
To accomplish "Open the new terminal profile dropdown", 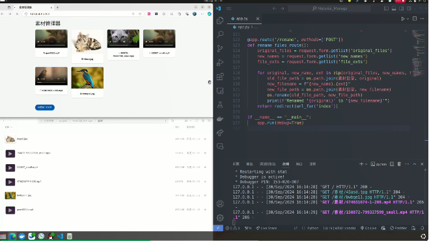I will click(x=366, y=164).
